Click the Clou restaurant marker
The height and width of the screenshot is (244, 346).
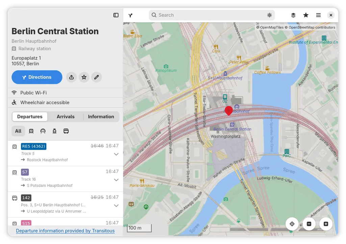pos(216,47)
